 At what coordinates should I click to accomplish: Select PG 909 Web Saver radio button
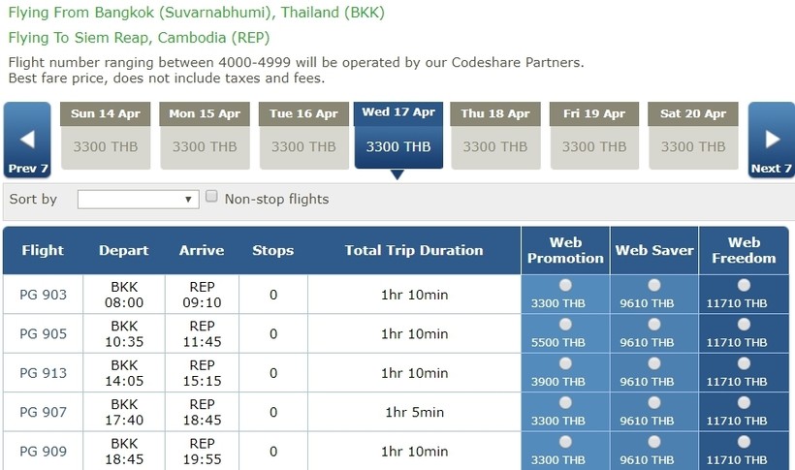click(654, 442)
